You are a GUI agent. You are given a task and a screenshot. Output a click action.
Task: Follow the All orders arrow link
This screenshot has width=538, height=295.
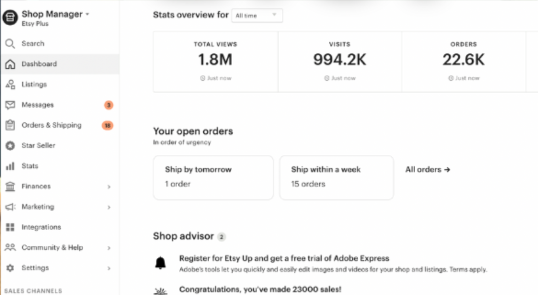click(x=428, y=170)
